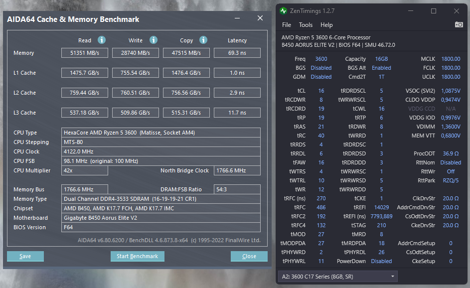Image resolution: width=470 pixels, height=288 pixels.
Task: Open the Tools menu in ZenTimings
Action: tap(306, 25)
